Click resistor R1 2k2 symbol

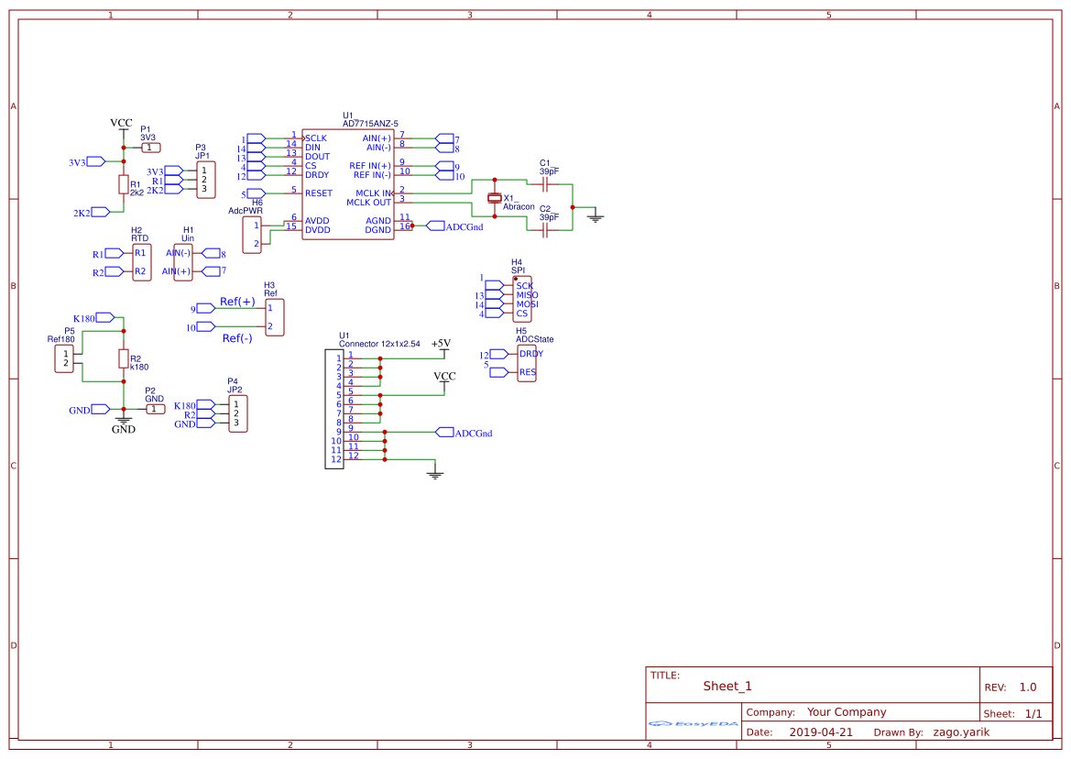tap(124, 184)
